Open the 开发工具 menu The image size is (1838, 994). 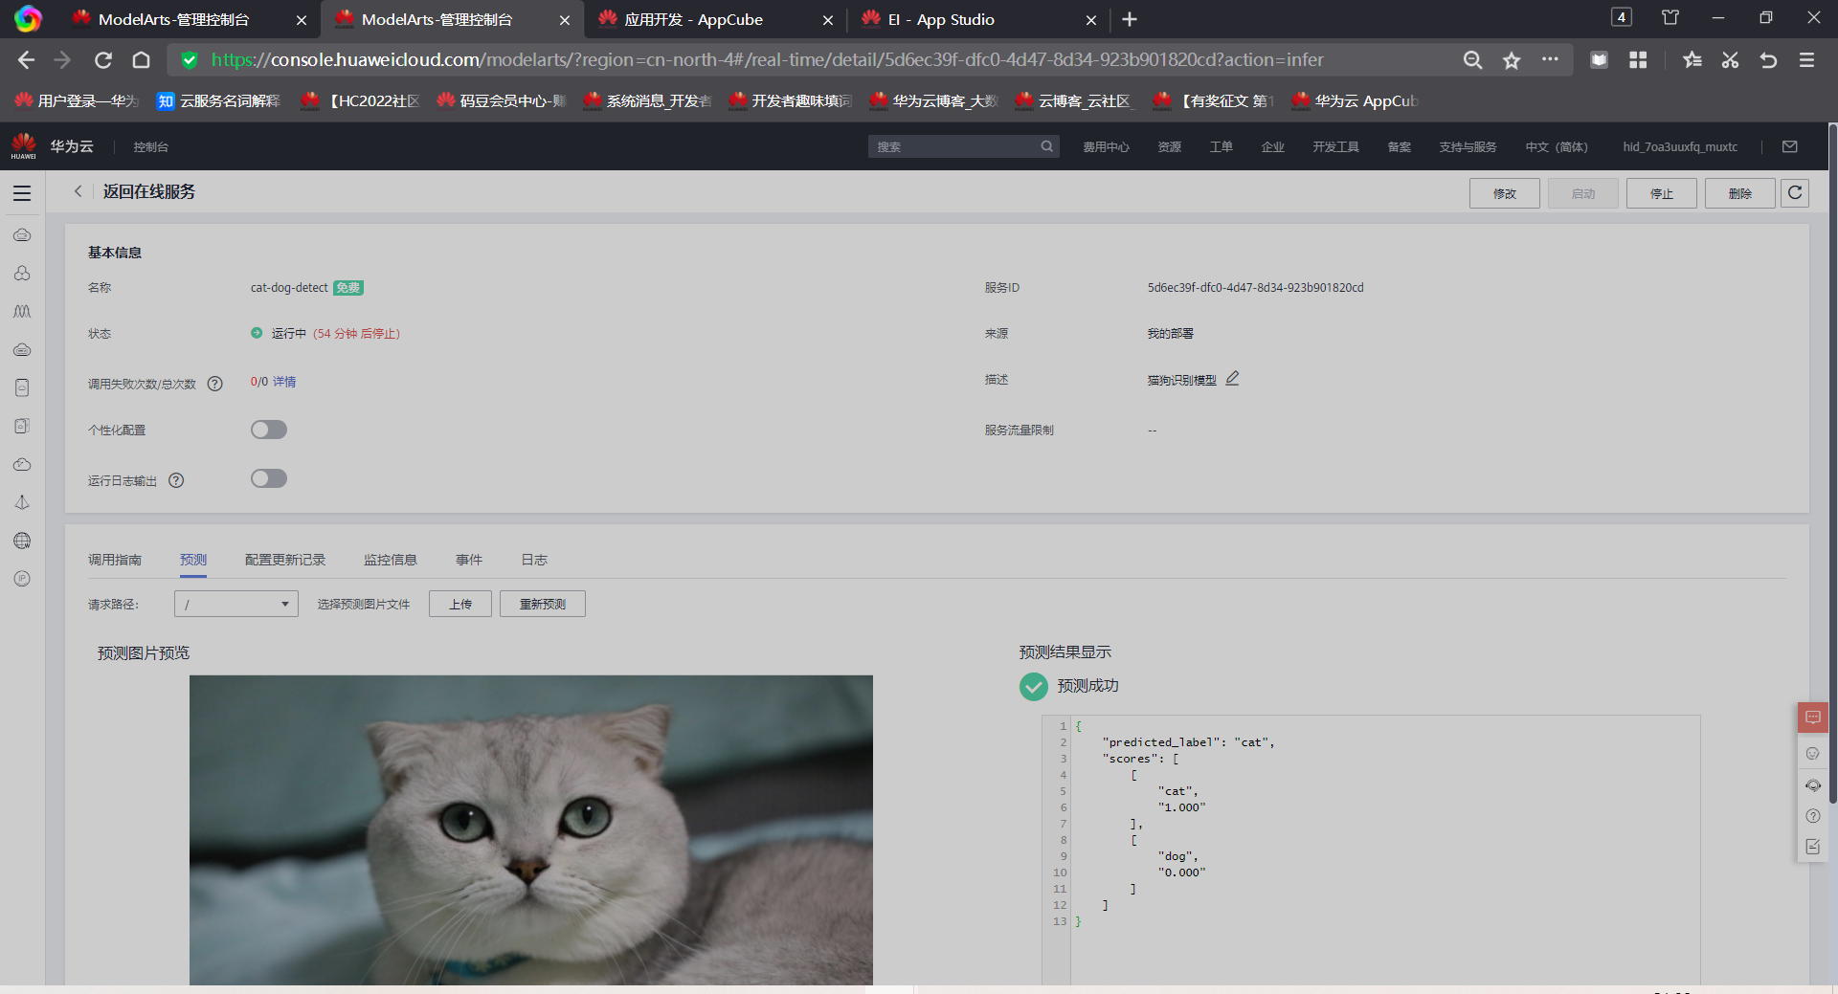tap(1335, 146)
